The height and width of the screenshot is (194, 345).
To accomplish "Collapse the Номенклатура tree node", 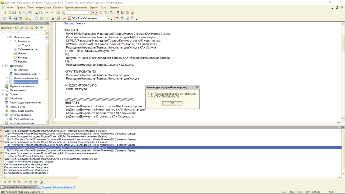I will coord(7,37).
